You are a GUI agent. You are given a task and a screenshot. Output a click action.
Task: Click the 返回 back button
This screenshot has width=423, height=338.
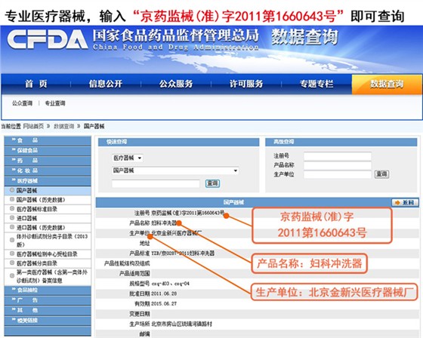(x=405, y=202)
